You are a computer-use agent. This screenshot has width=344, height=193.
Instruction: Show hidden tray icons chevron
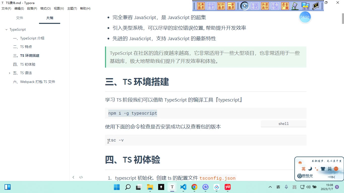(270, 187)
